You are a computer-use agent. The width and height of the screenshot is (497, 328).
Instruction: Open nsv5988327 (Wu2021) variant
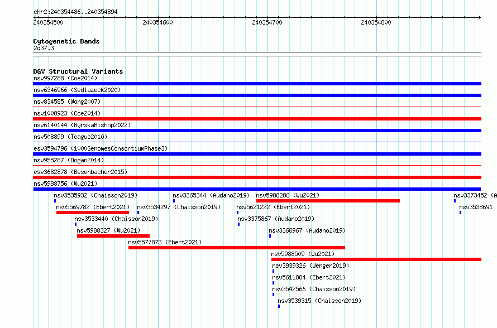click(x=108, y=230)
